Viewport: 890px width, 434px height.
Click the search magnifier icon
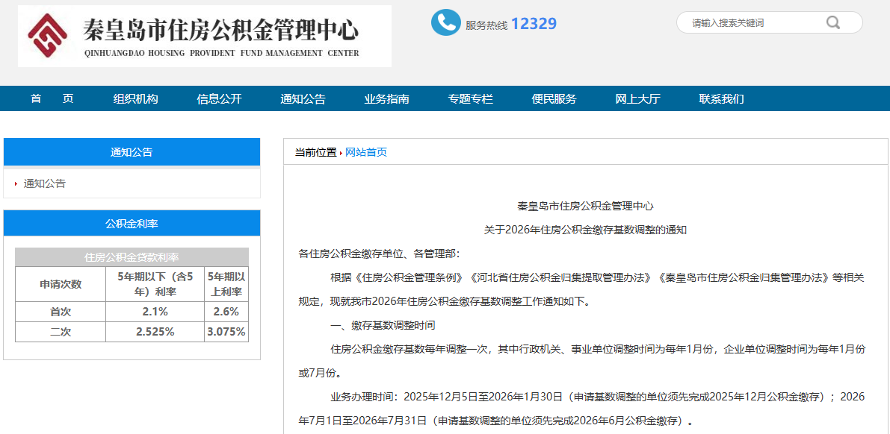(833, 22)
